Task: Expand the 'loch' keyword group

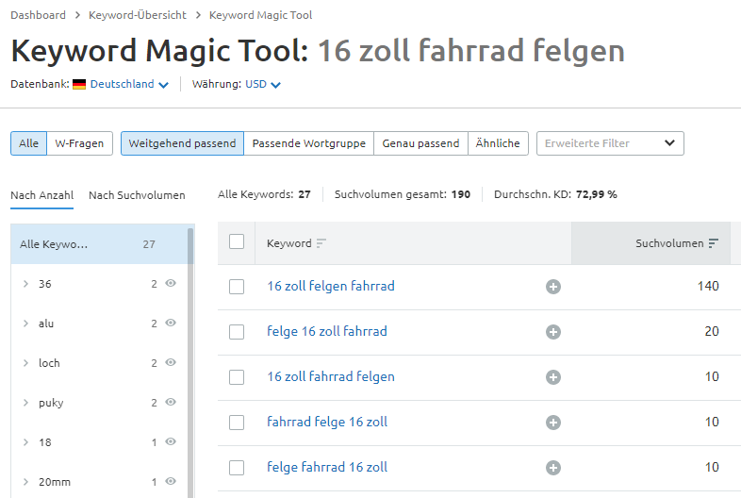Action: (x=25, y=363)
